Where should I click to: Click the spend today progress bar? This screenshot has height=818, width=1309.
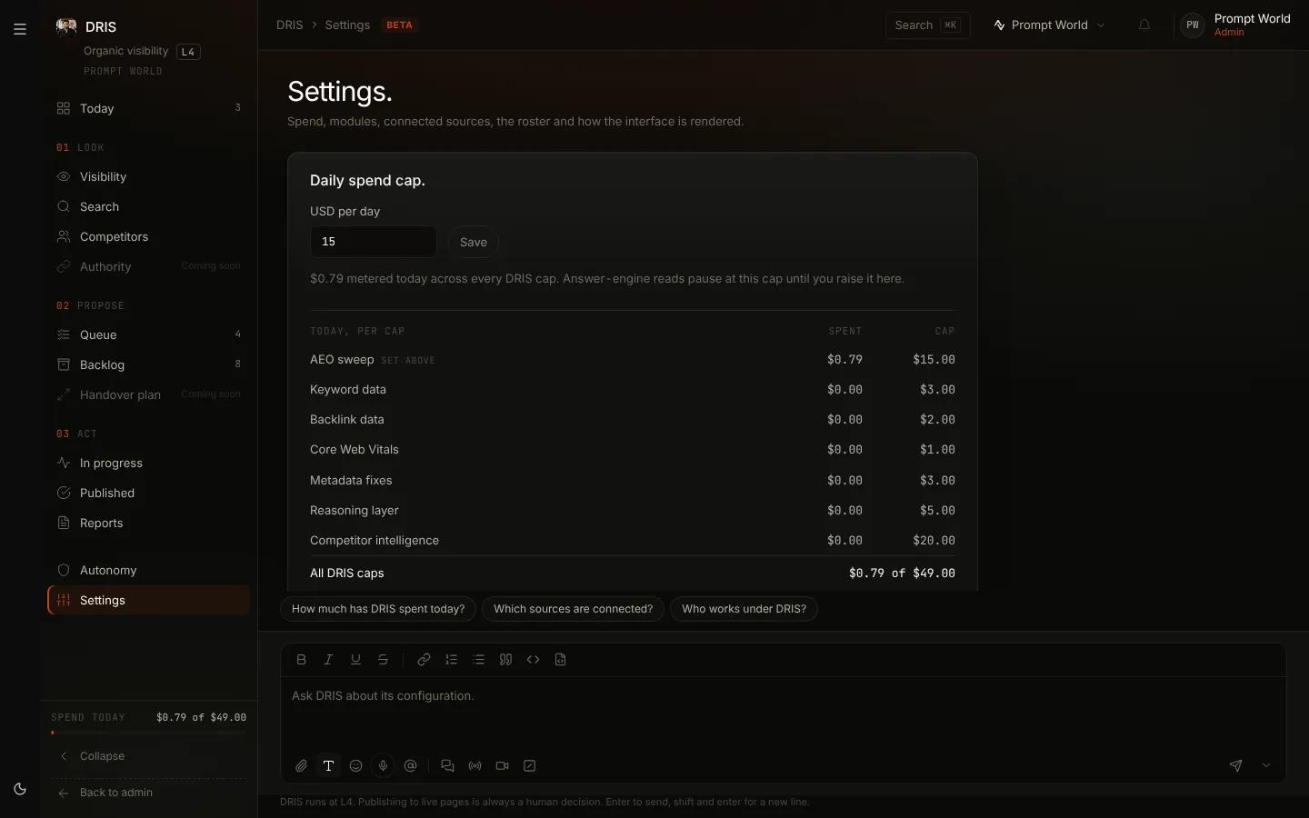point(149,733)
